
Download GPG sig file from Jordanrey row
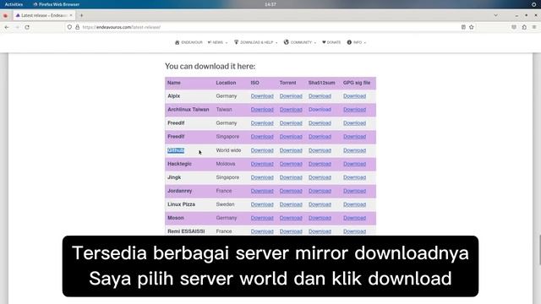(x=354, y=191)
